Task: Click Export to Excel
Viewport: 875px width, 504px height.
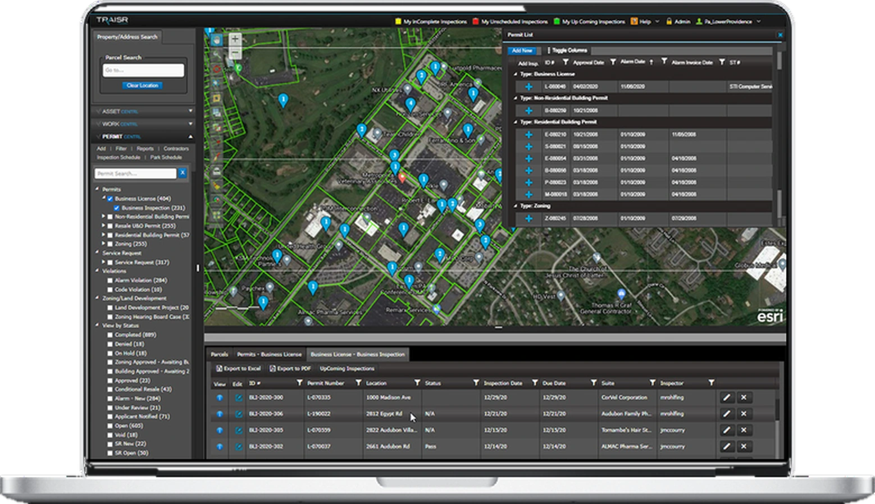Action: tap(239, 369)
